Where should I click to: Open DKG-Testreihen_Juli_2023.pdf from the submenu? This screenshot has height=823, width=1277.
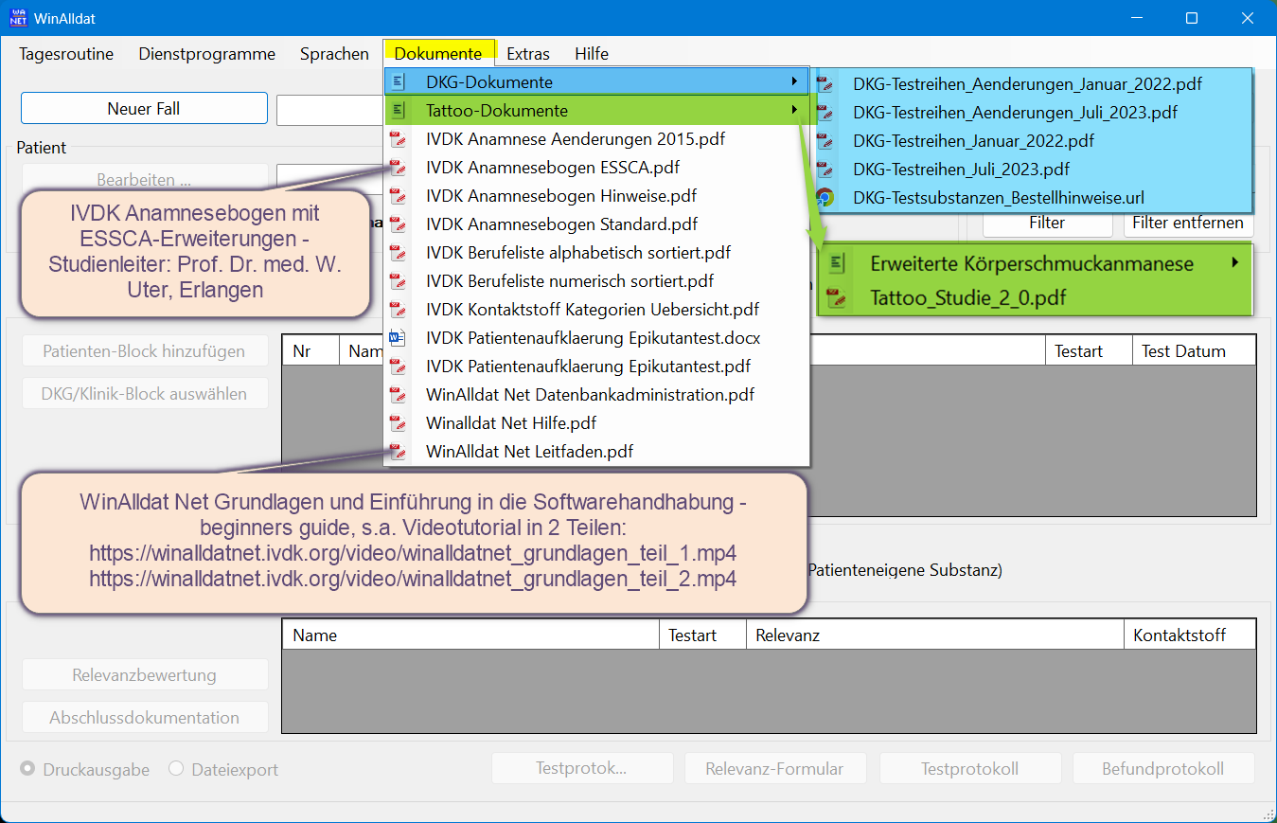click(x=961, y=170)
